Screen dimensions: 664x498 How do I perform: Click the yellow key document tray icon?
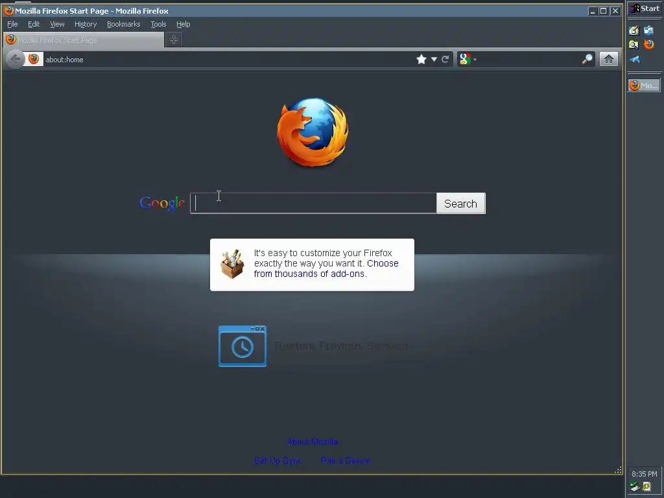(x=647, y=486)
